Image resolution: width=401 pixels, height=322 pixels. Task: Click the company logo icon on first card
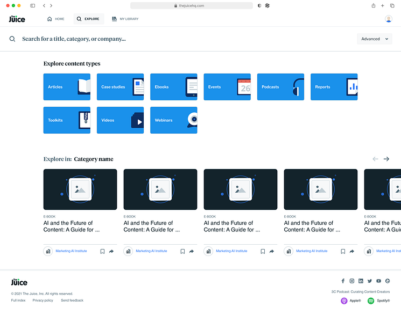click(48, 251)
